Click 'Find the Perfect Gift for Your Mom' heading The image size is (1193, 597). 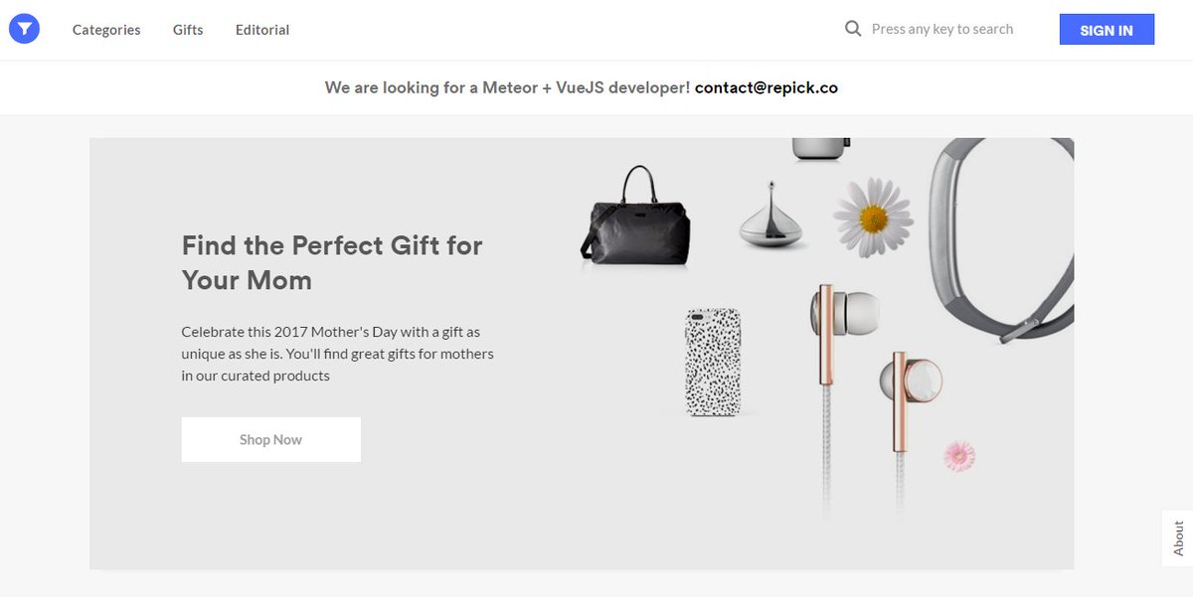pyautogui.click(x=332, y=262)
